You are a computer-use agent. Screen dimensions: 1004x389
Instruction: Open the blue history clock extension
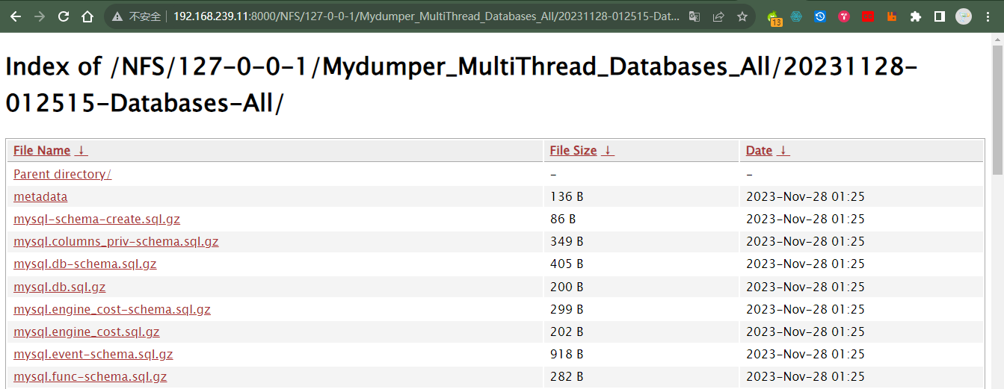[x=820, y=16]
